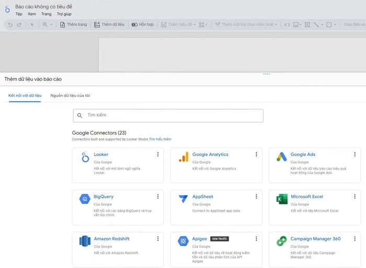This screenshot has width=366, height=268.
Task: Open the Tệp menu
Action: tap(19, 14)
